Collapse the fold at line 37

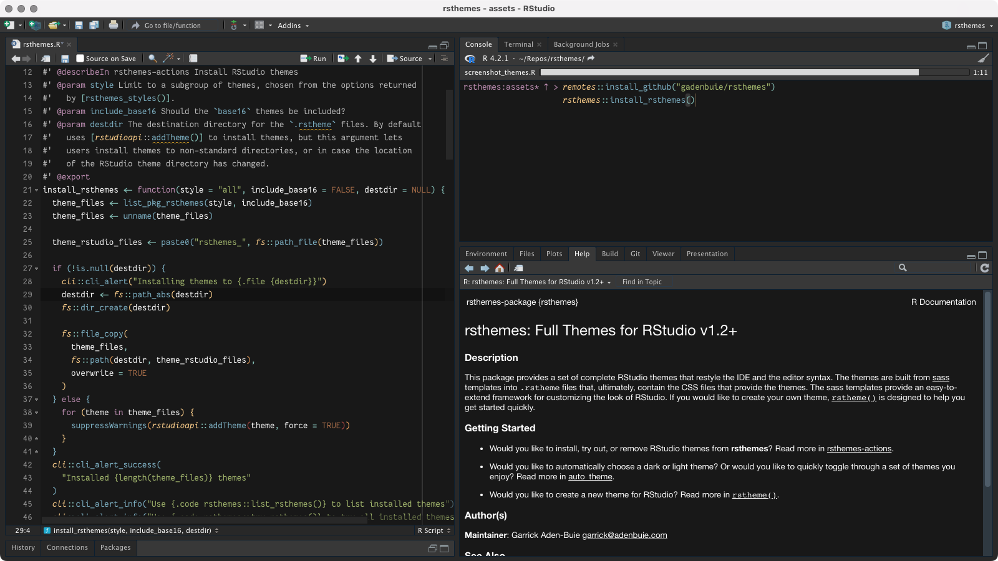[36, 400]
